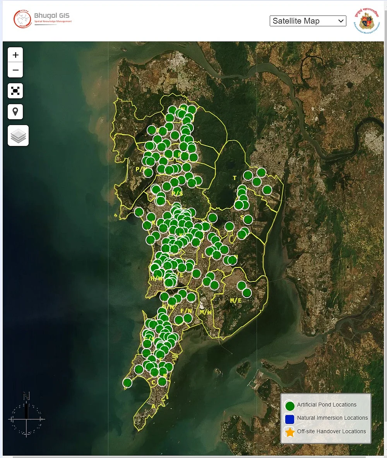Click the F/N ward label on the map
Screen dimensions: 387x458
[x=186, y=311]
